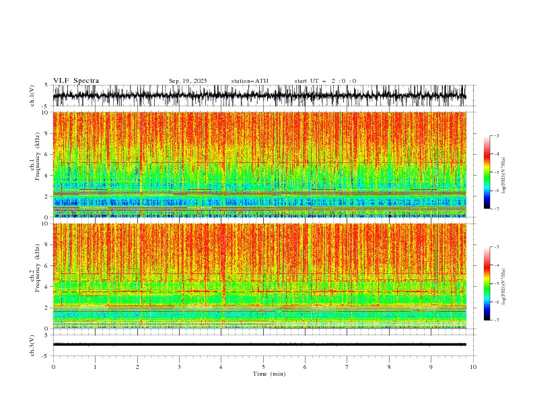The height and width of the screenshot is (412, 533).
Task: Click the "5" tick on the Time axis
Action: pyautogui.click(x=263, y=367)
